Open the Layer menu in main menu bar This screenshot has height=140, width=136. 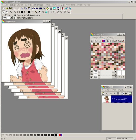tap(47, 5)
